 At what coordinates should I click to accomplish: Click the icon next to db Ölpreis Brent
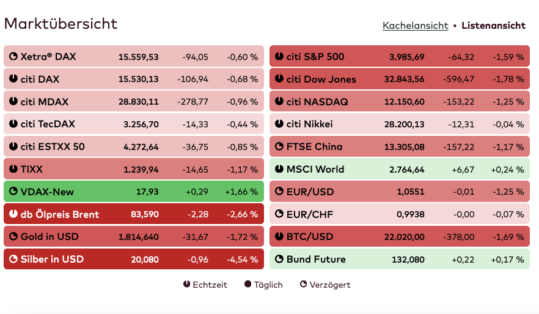point(13,215)
